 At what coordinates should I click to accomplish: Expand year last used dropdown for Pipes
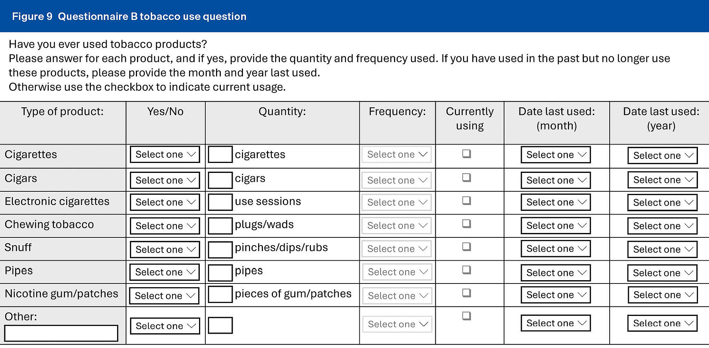(x=662, y=273)
